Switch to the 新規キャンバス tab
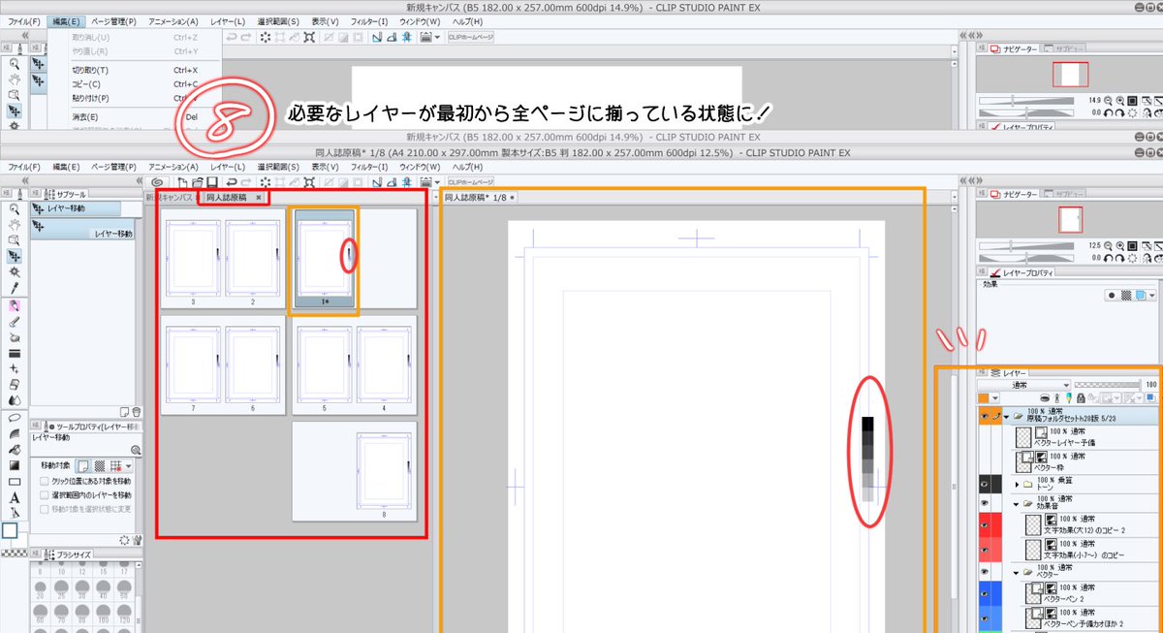This screenshot has height=633, width=1163. (169, 197)
